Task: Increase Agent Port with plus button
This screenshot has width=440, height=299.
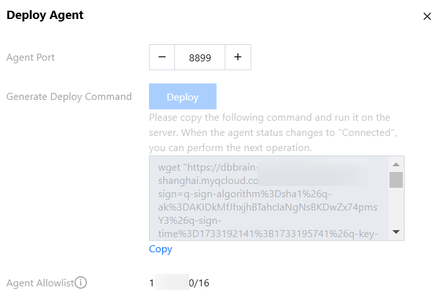Action: click(x=238, y=57)
